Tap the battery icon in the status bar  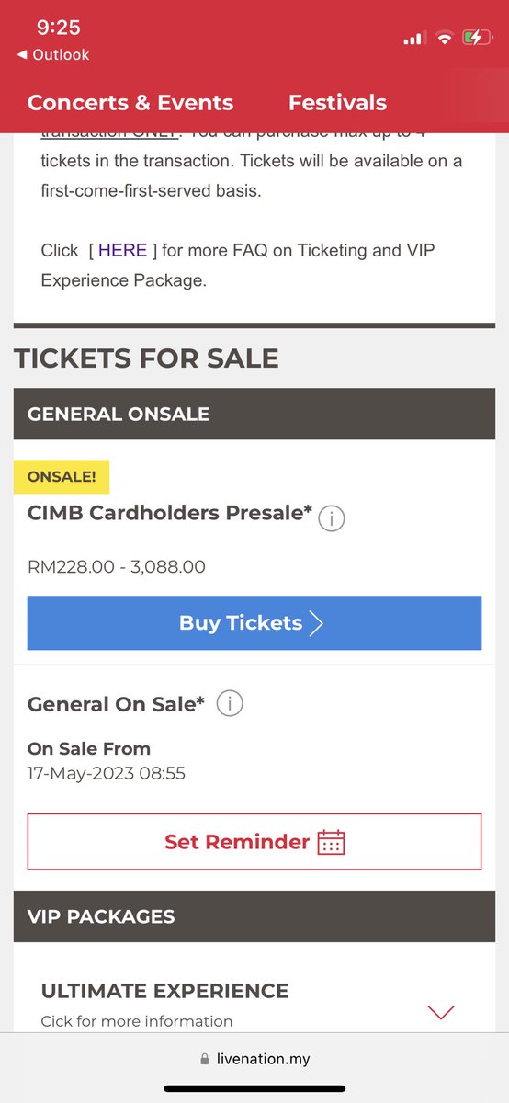(x=476, y=38)
